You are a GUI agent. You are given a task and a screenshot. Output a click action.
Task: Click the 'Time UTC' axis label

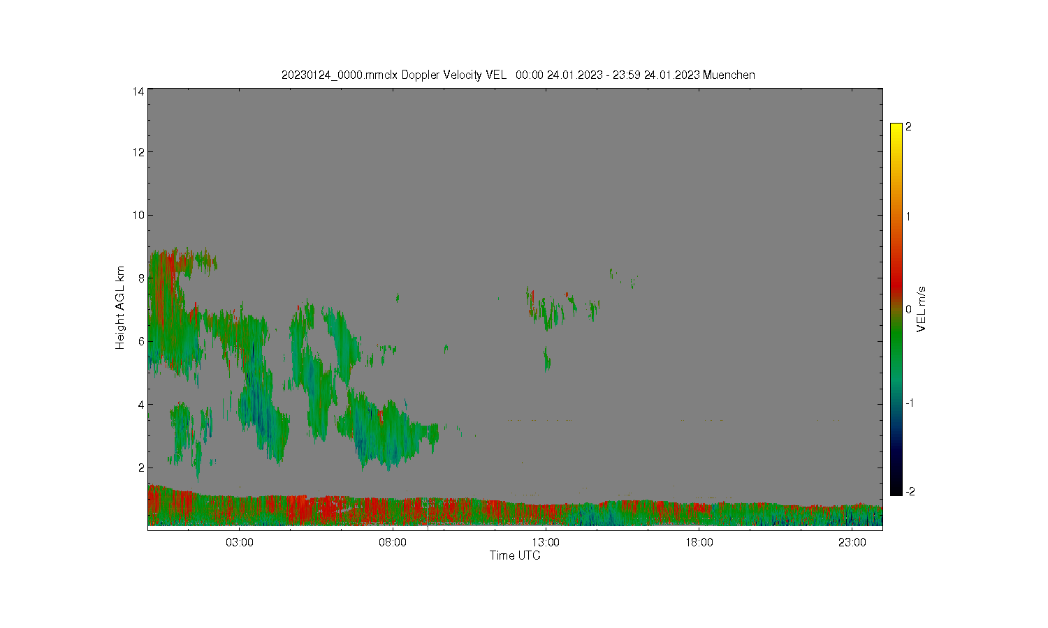515,556
